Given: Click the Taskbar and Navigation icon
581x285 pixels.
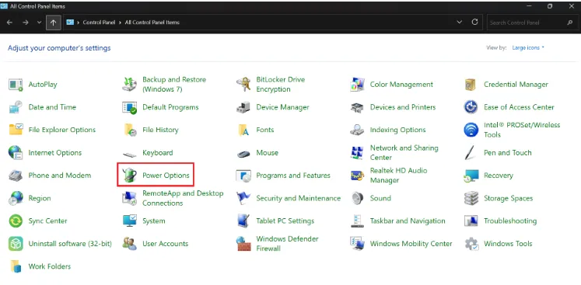Looking at the screenshot, I should [357, 221].
